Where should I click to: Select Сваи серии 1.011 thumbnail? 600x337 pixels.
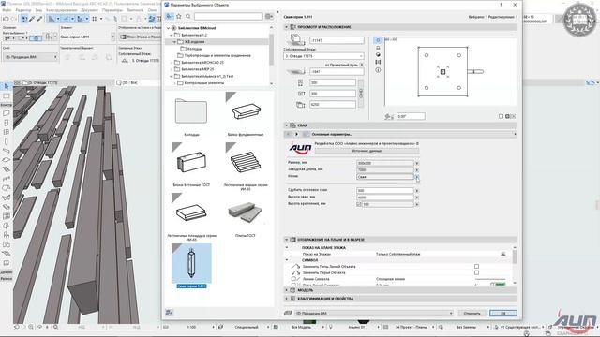(191, 264)
